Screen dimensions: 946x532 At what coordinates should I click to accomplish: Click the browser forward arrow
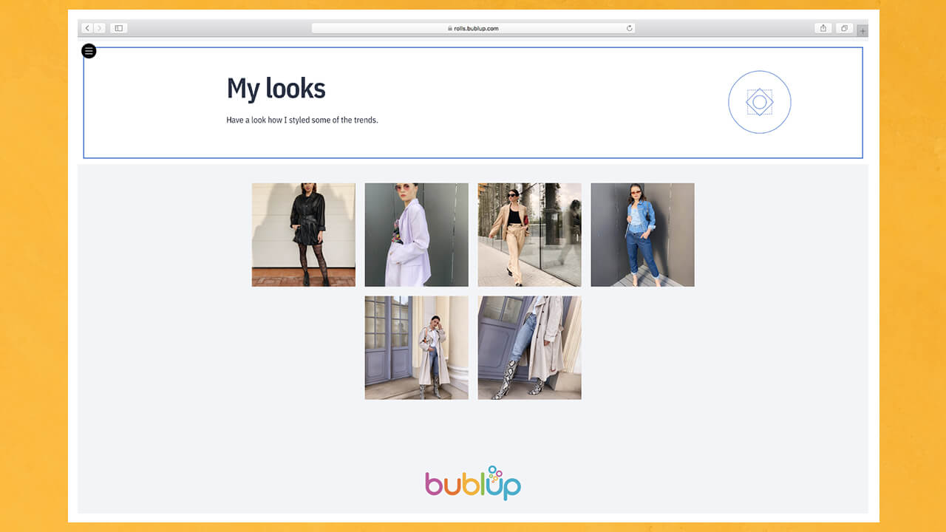point(100,28)
